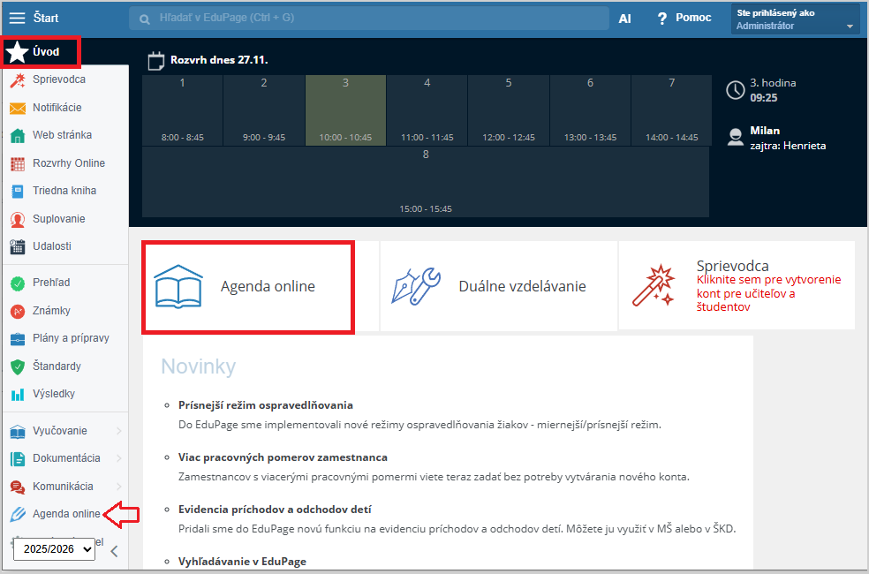Open the Suplovanie sidebar icon
This screenshot has height=574, width=869.
17,219
